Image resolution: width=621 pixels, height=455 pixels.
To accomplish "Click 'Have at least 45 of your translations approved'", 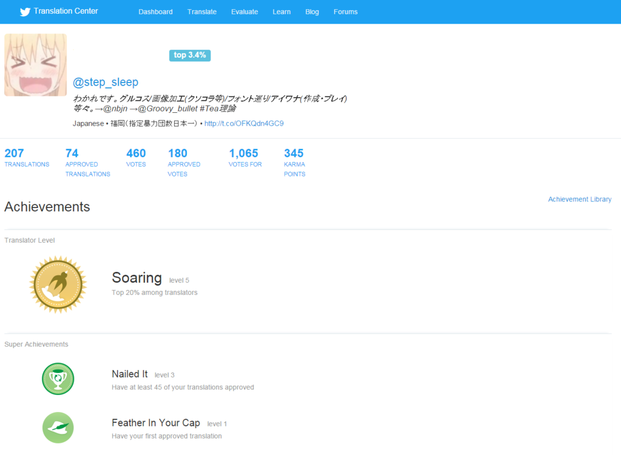I will click(183, 387).
